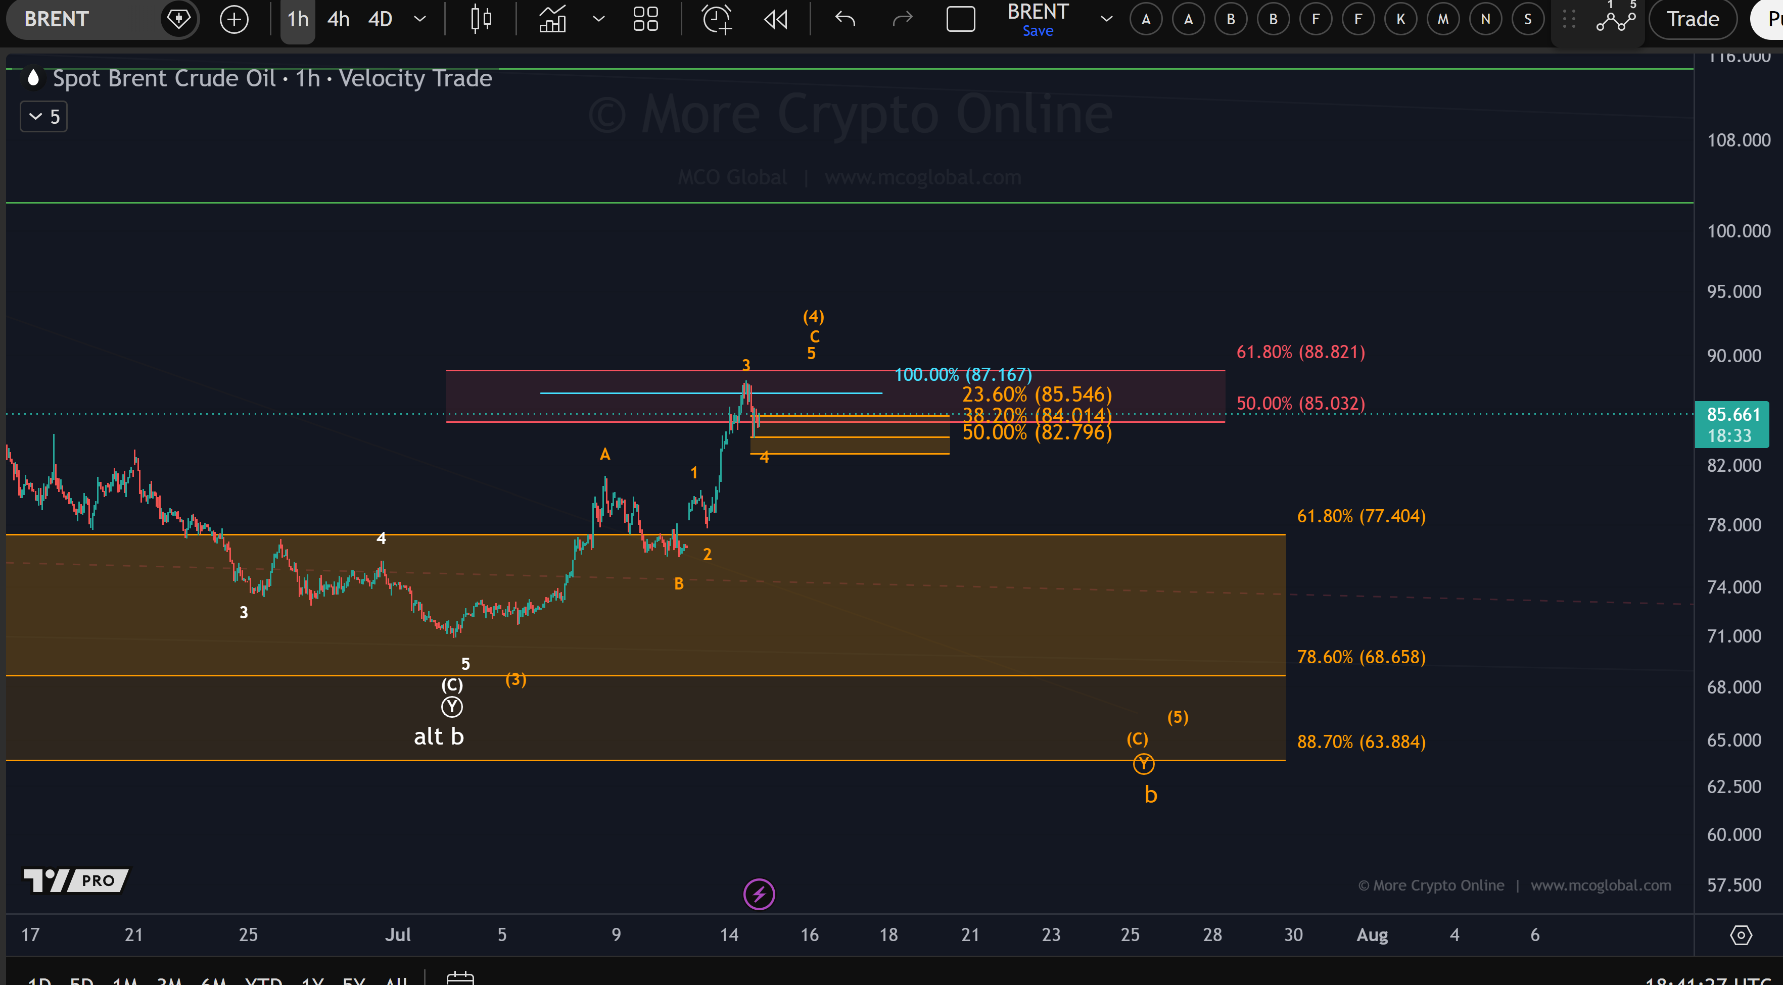Click the Aug date on time axis
Screen dimensions: 1783x985
click(x=1372, y=935)
